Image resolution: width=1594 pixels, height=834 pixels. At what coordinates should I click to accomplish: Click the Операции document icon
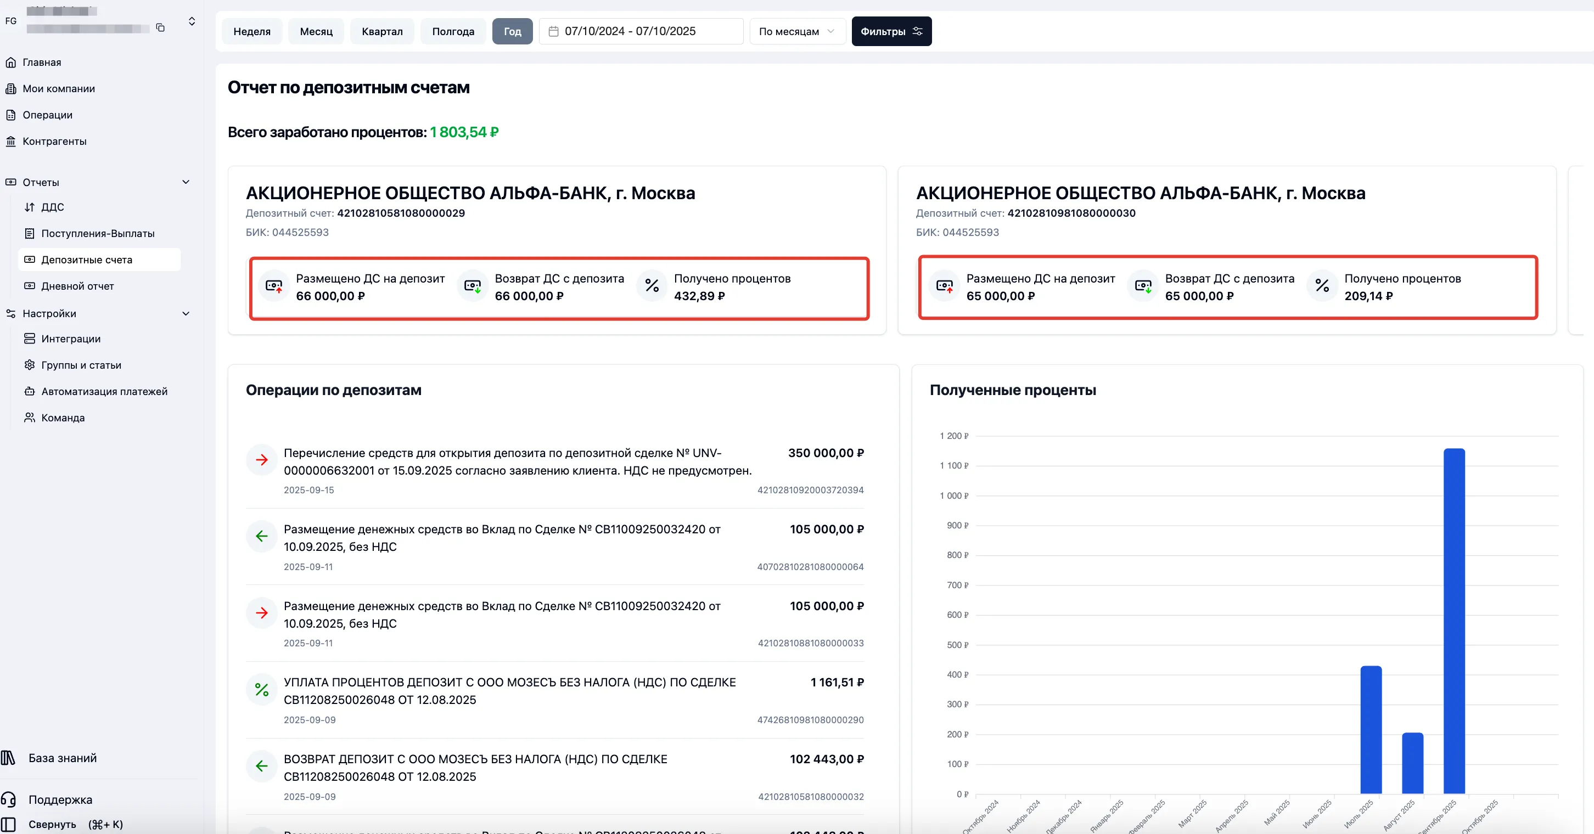(x=10, y=115)
